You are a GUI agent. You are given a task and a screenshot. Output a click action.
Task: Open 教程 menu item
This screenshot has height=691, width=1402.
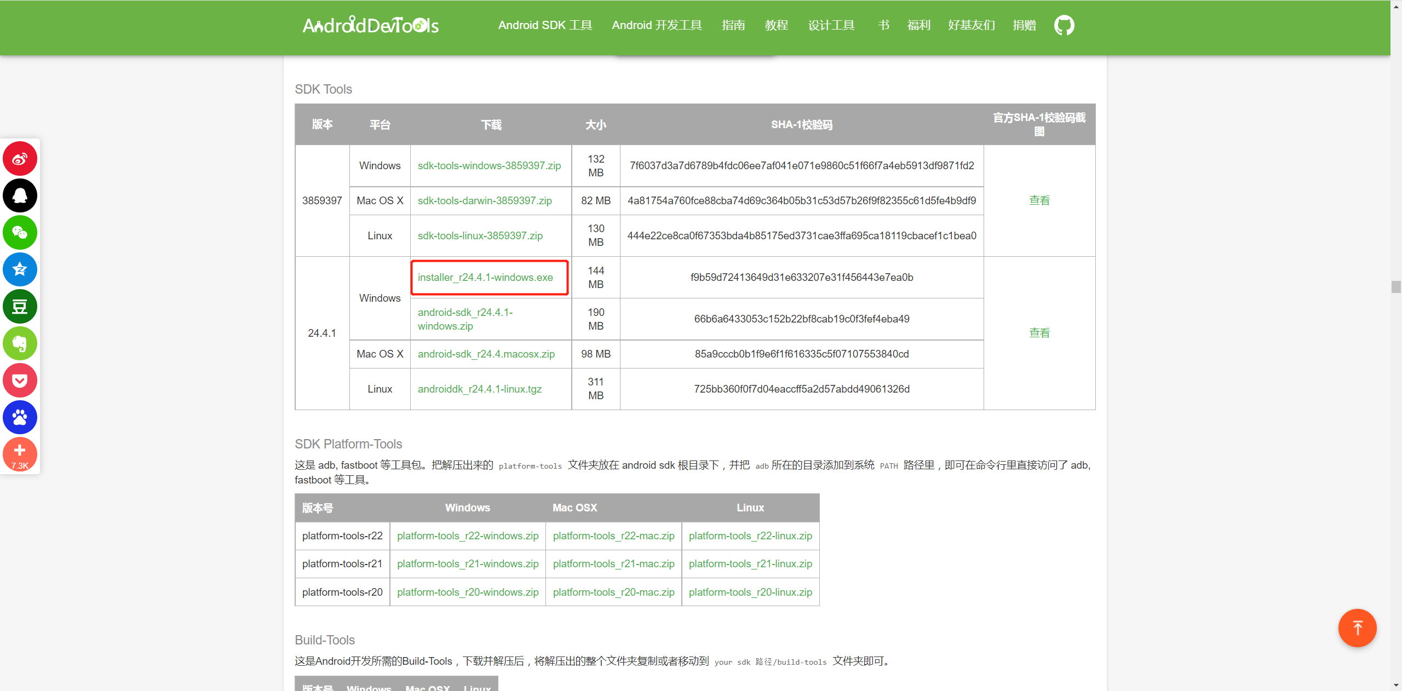777,25
